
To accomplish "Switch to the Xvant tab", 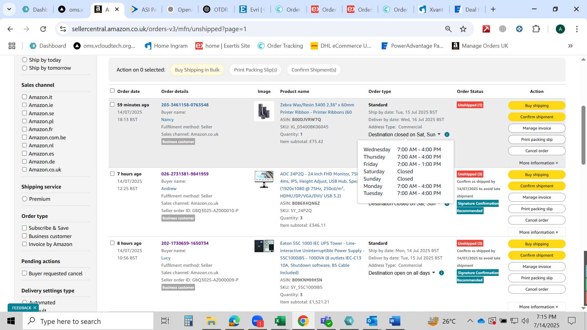I will point(431,9).
